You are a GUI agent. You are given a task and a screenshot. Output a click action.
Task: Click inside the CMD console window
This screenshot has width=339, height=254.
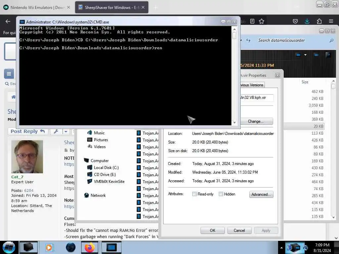click(125, 76)
